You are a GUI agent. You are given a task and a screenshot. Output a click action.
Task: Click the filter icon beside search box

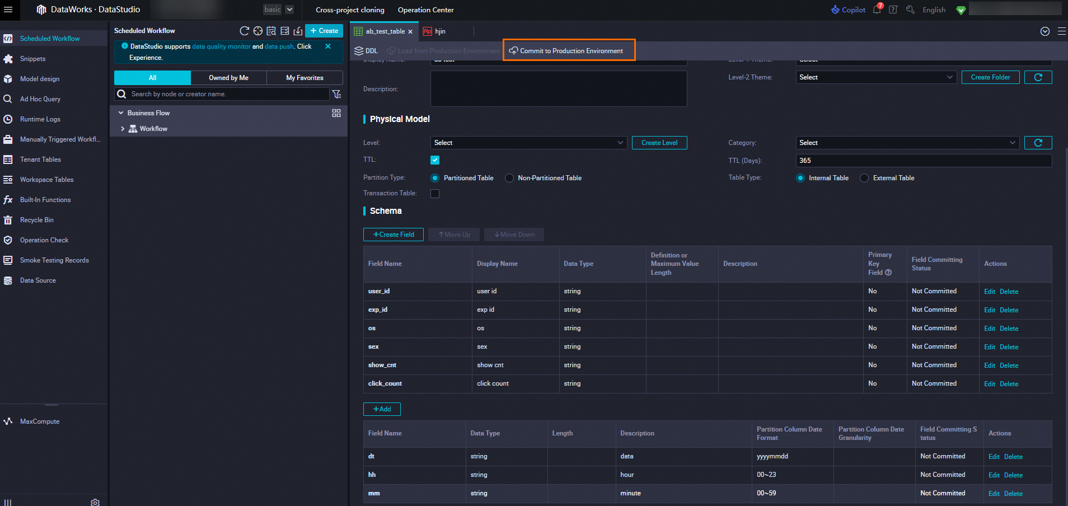(336, 94)
